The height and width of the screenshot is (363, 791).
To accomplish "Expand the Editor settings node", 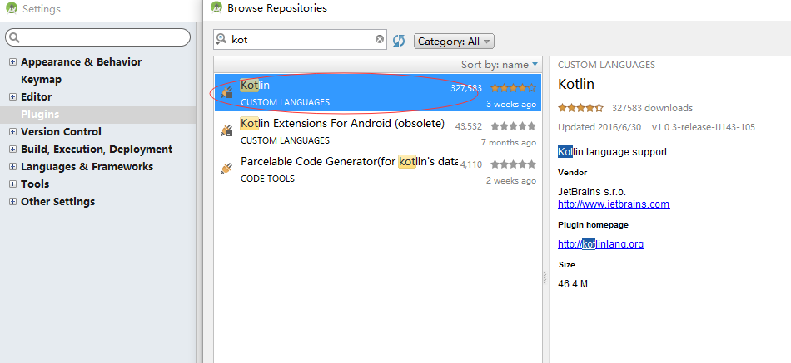I will pos(13,96).
